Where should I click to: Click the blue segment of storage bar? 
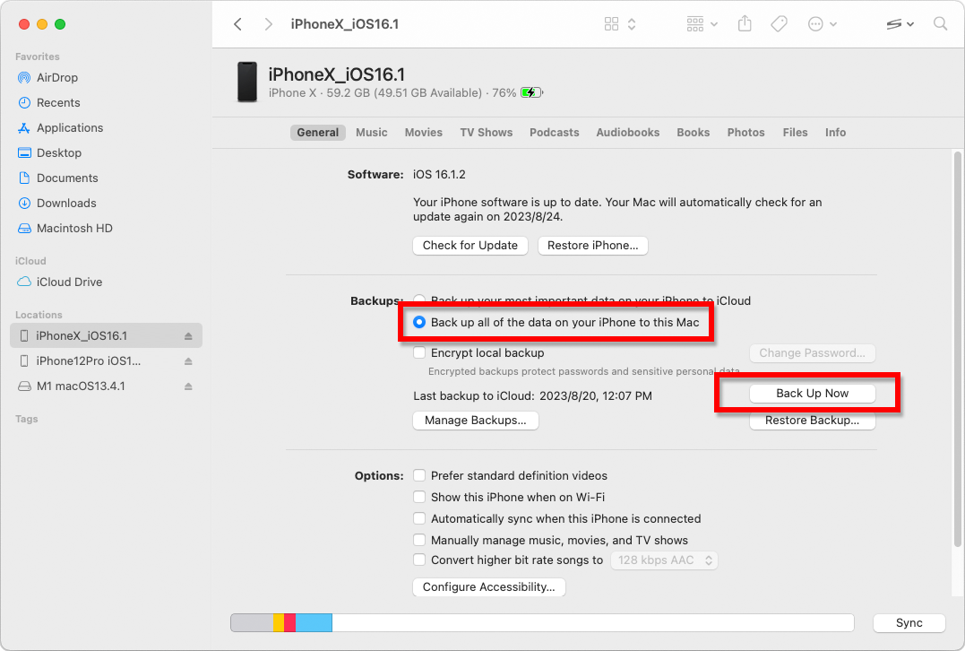[x=314, y=622]
